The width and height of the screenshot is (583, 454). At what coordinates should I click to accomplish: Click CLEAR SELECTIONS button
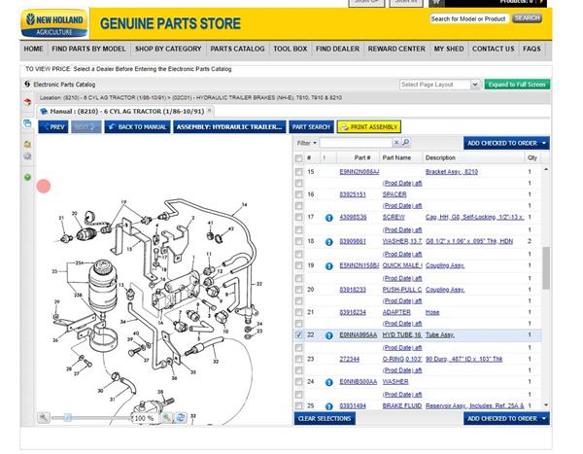coord(325,419)
